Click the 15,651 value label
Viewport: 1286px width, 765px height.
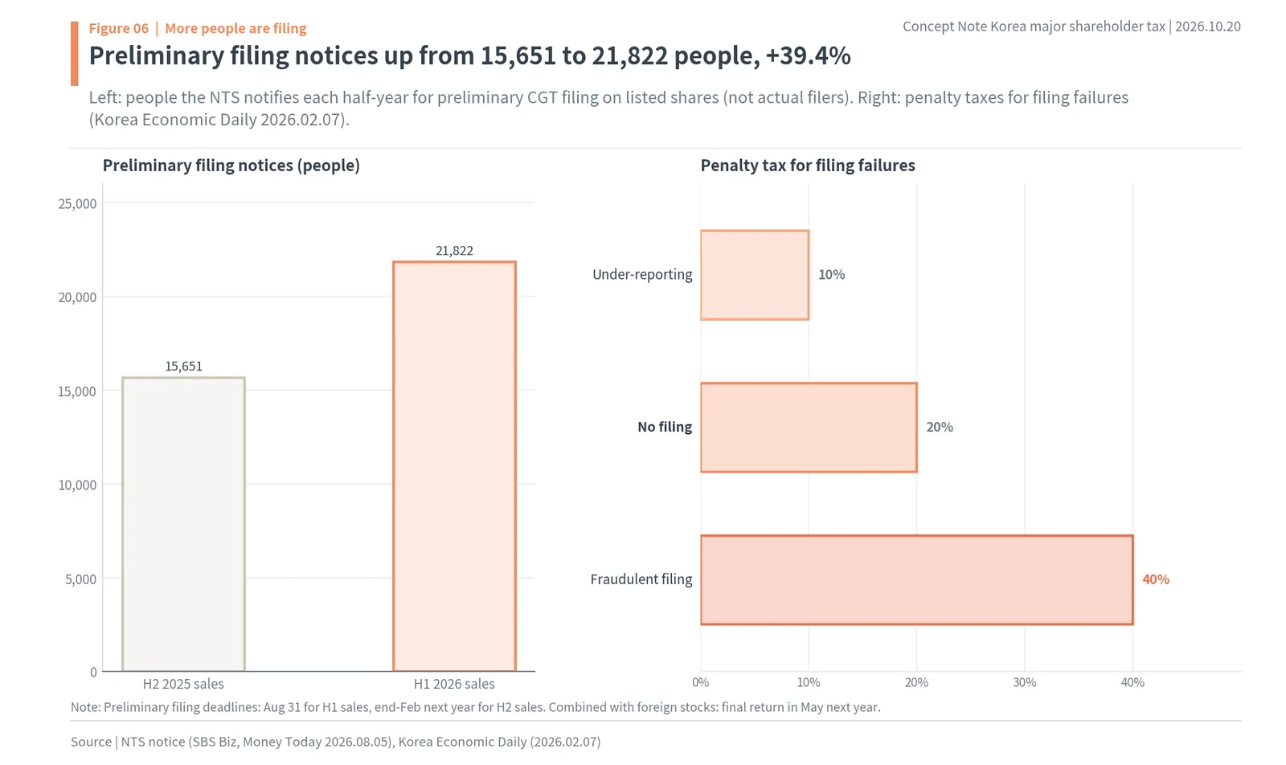(x=183, y=366)
